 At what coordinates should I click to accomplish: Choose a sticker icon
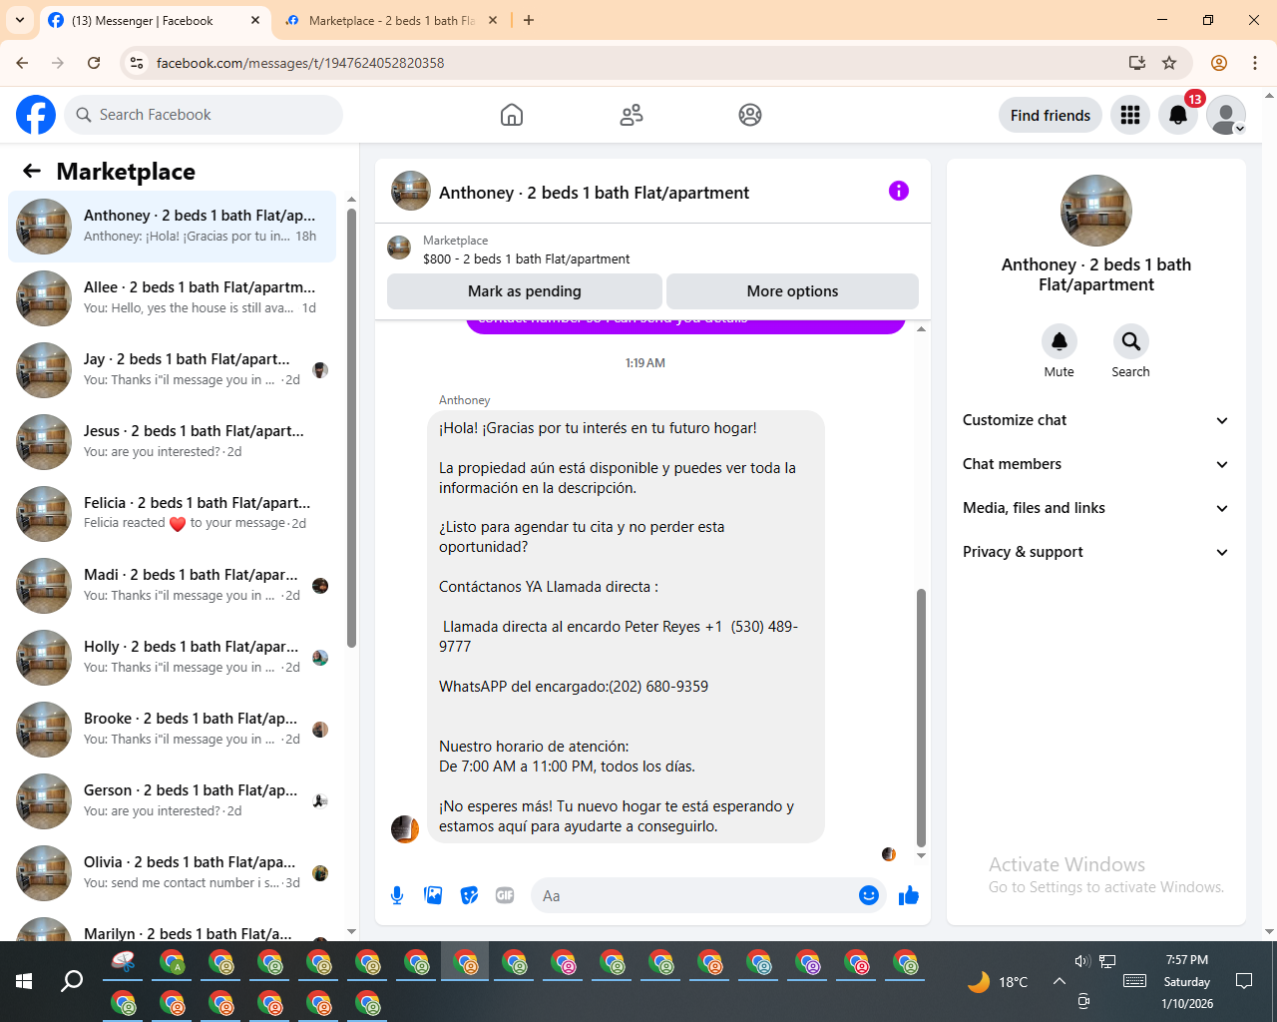point(469,895)
